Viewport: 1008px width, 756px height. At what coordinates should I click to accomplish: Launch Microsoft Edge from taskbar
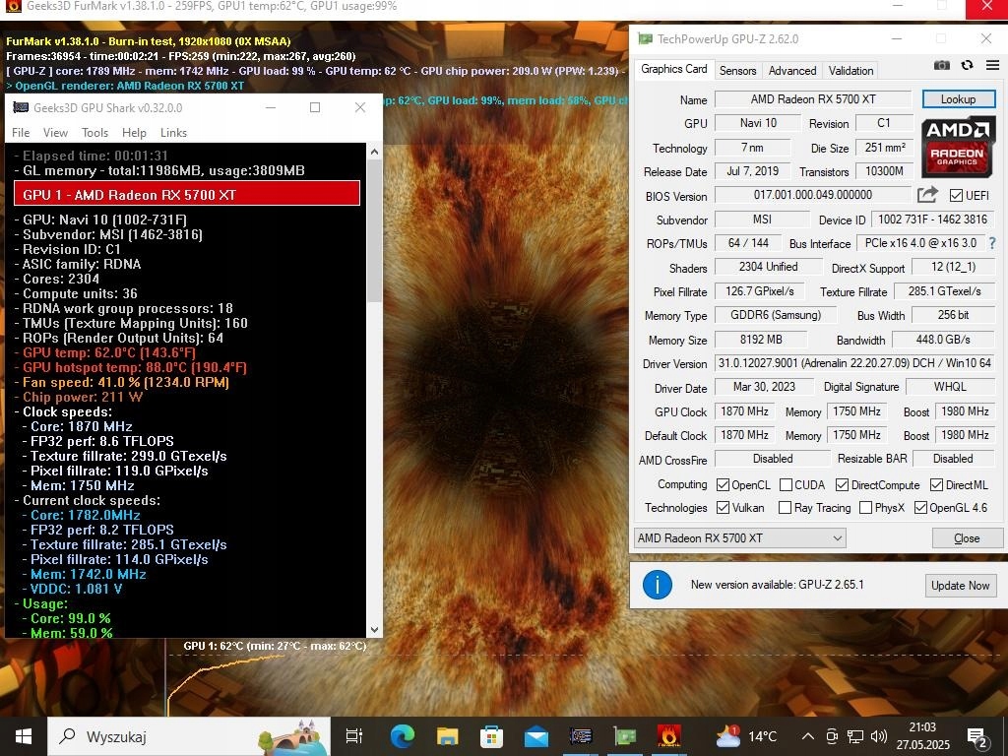[403, 736]
